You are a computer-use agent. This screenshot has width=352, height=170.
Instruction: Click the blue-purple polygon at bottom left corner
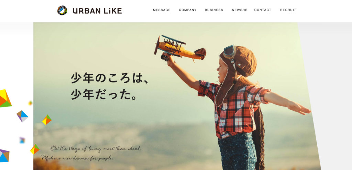(x=4, y=156)
